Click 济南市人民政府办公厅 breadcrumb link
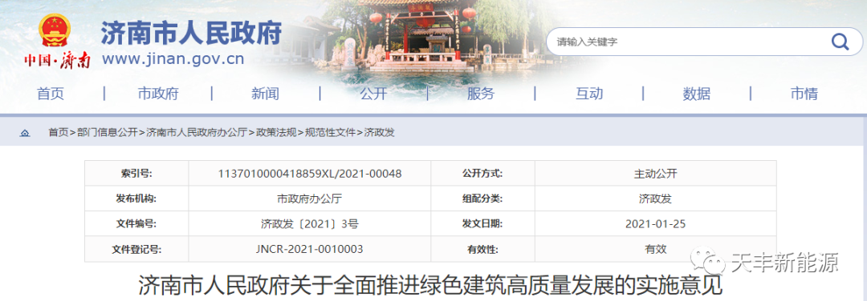 pos(197,133)
